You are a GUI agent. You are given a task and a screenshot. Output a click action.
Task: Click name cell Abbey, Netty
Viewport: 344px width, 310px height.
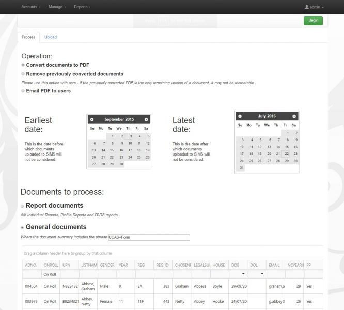(x=87, y=301)
